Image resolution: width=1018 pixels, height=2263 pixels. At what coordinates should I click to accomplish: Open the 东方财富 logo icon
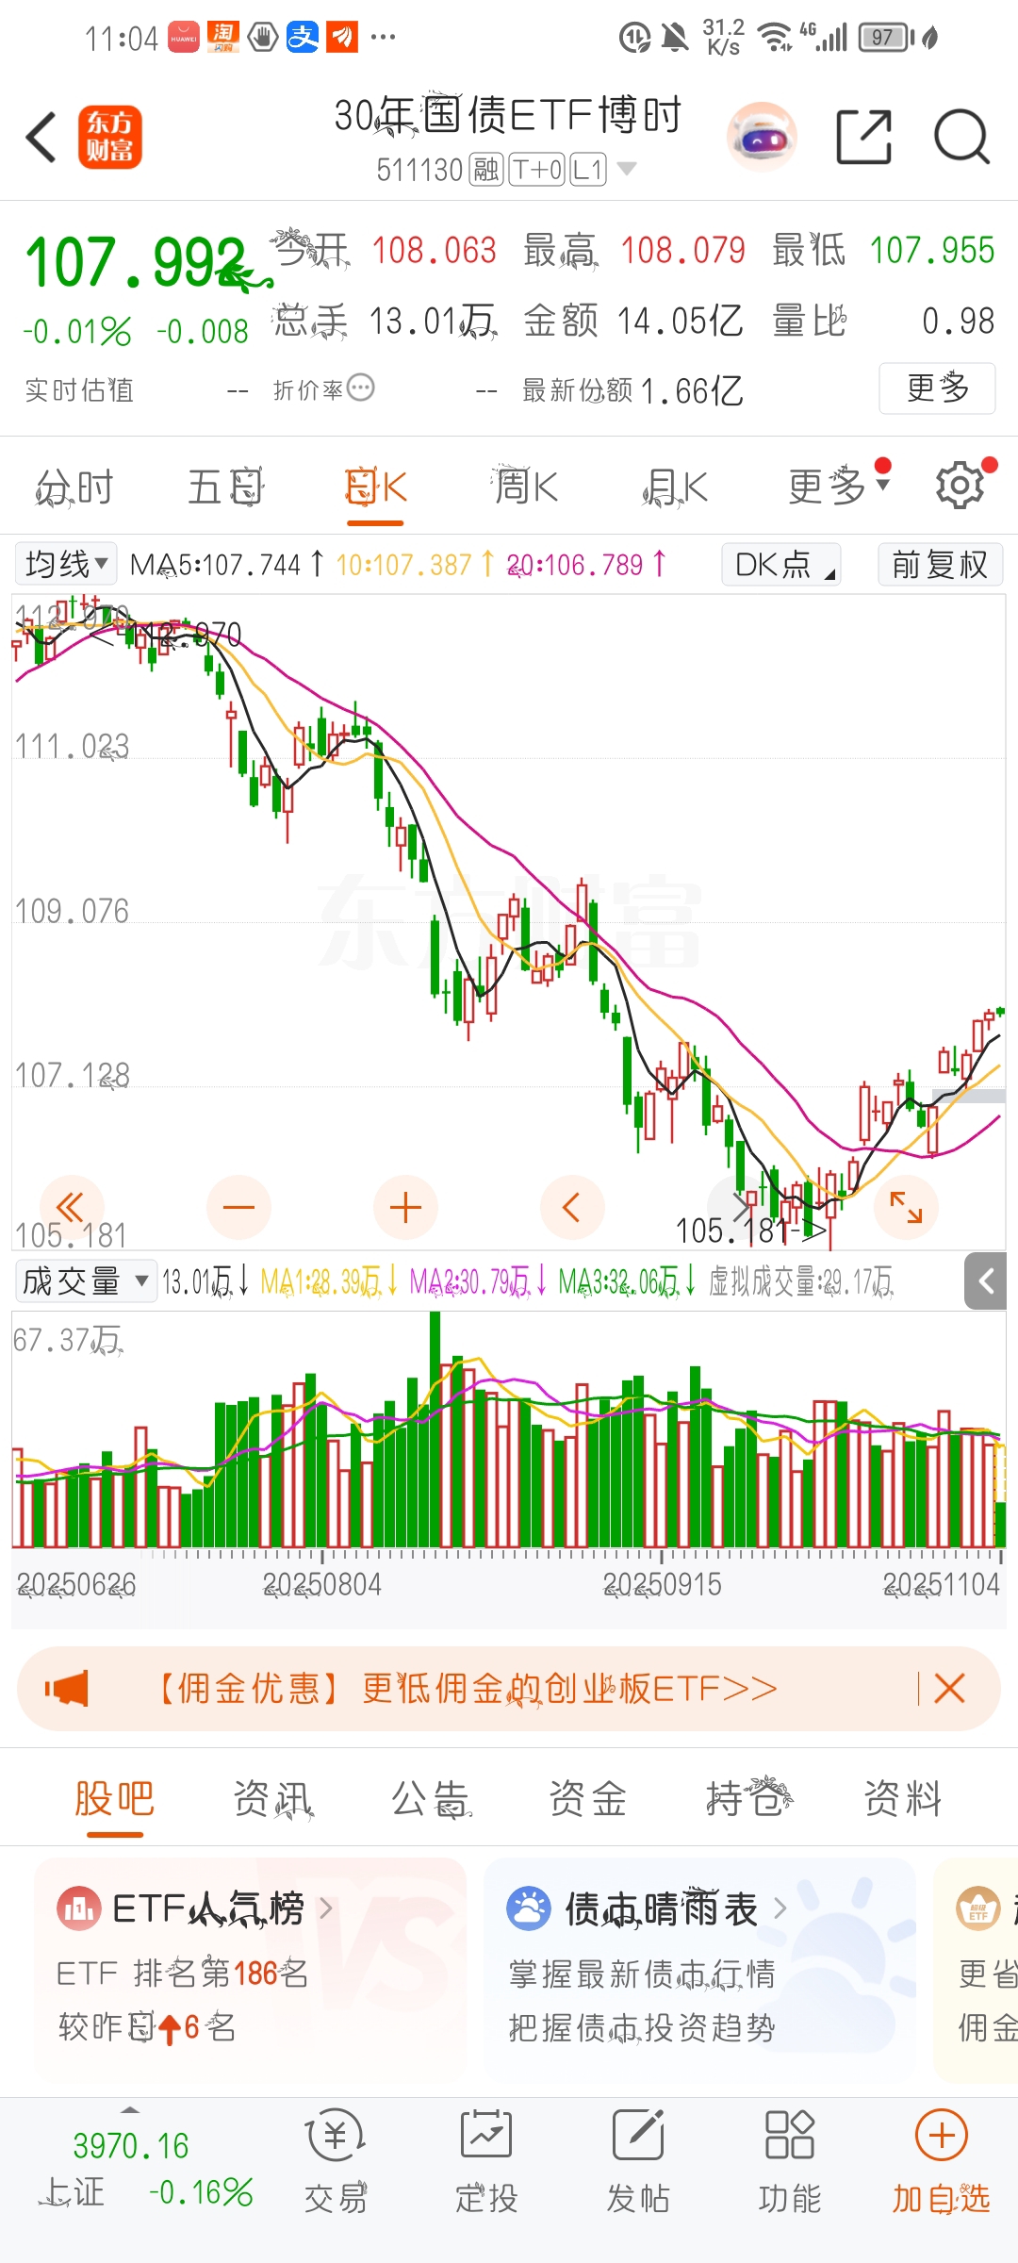coord(109,138)
